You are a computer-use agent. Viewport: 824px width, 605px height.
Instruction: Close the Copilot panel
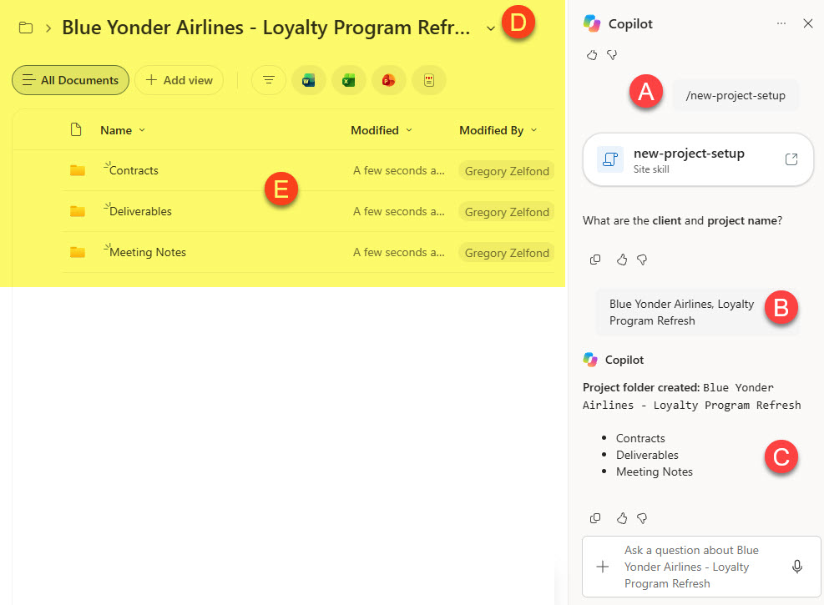[808, 23]
